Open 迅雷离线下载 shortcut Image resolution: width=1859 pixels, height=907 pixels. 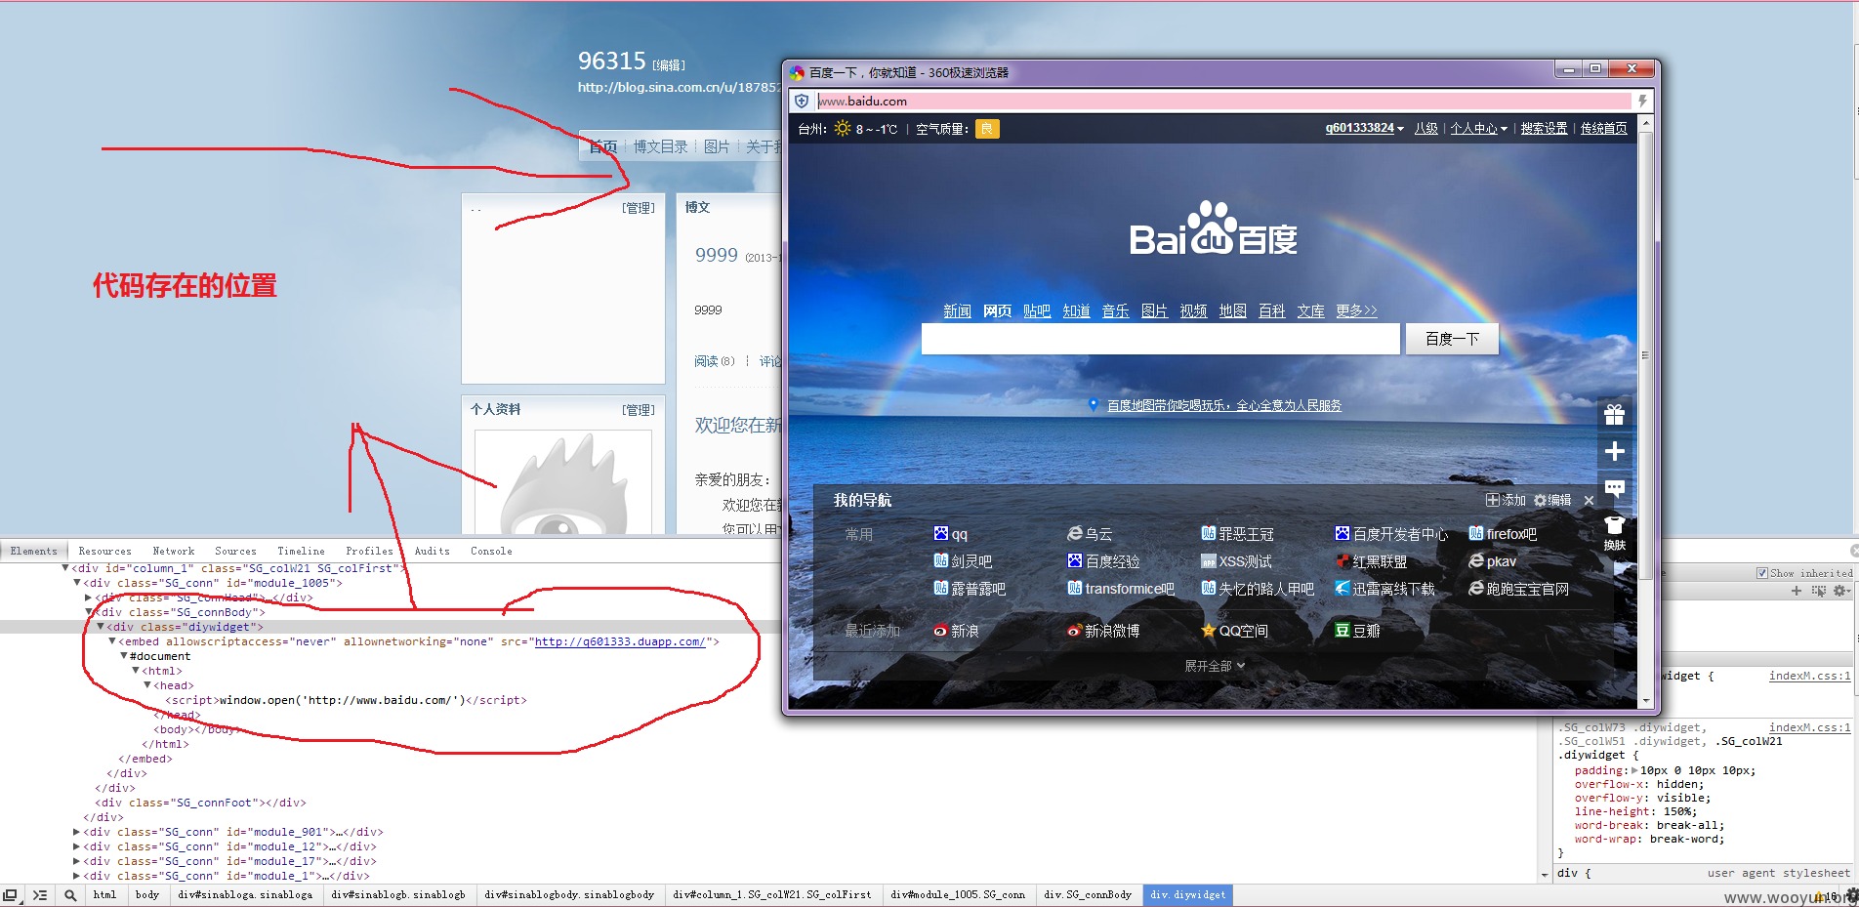pyautogui.click(x=1384, y=589)
